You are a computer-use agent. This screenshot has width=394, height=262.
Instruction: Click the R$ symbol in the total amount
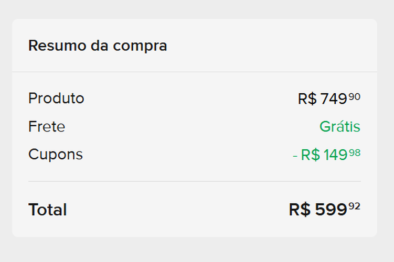[300, 210]
